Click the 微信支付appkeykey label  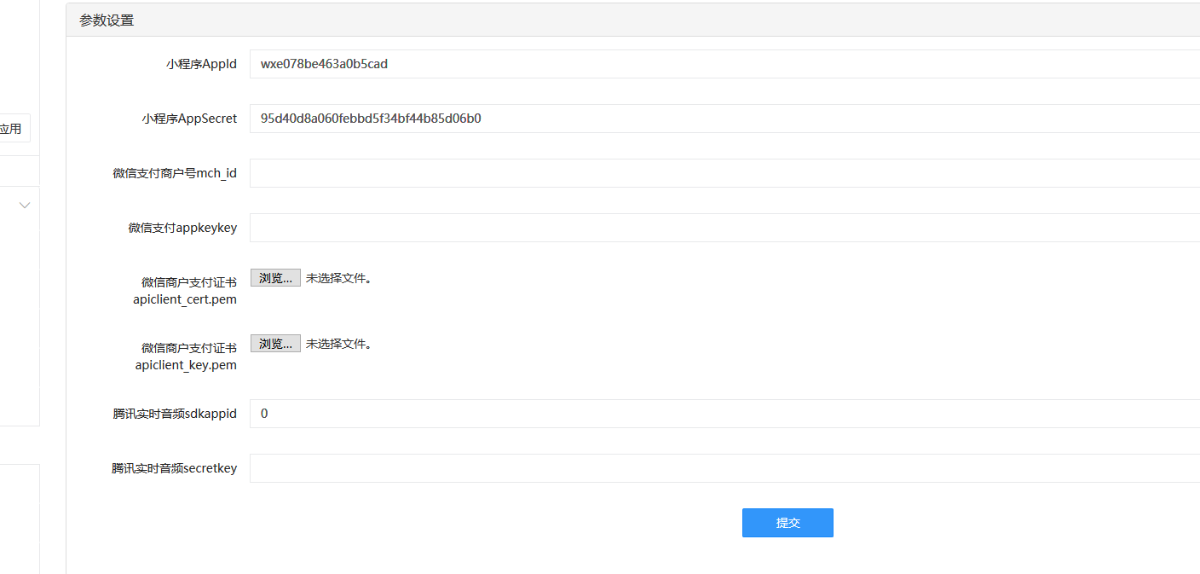182,228
